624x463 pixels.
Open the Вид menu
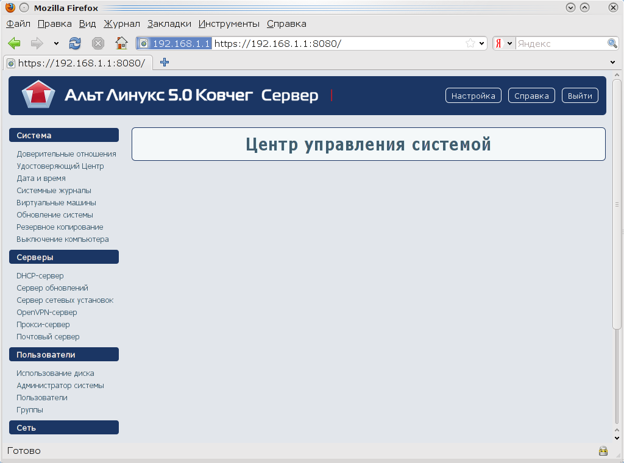tap(88, 24)
